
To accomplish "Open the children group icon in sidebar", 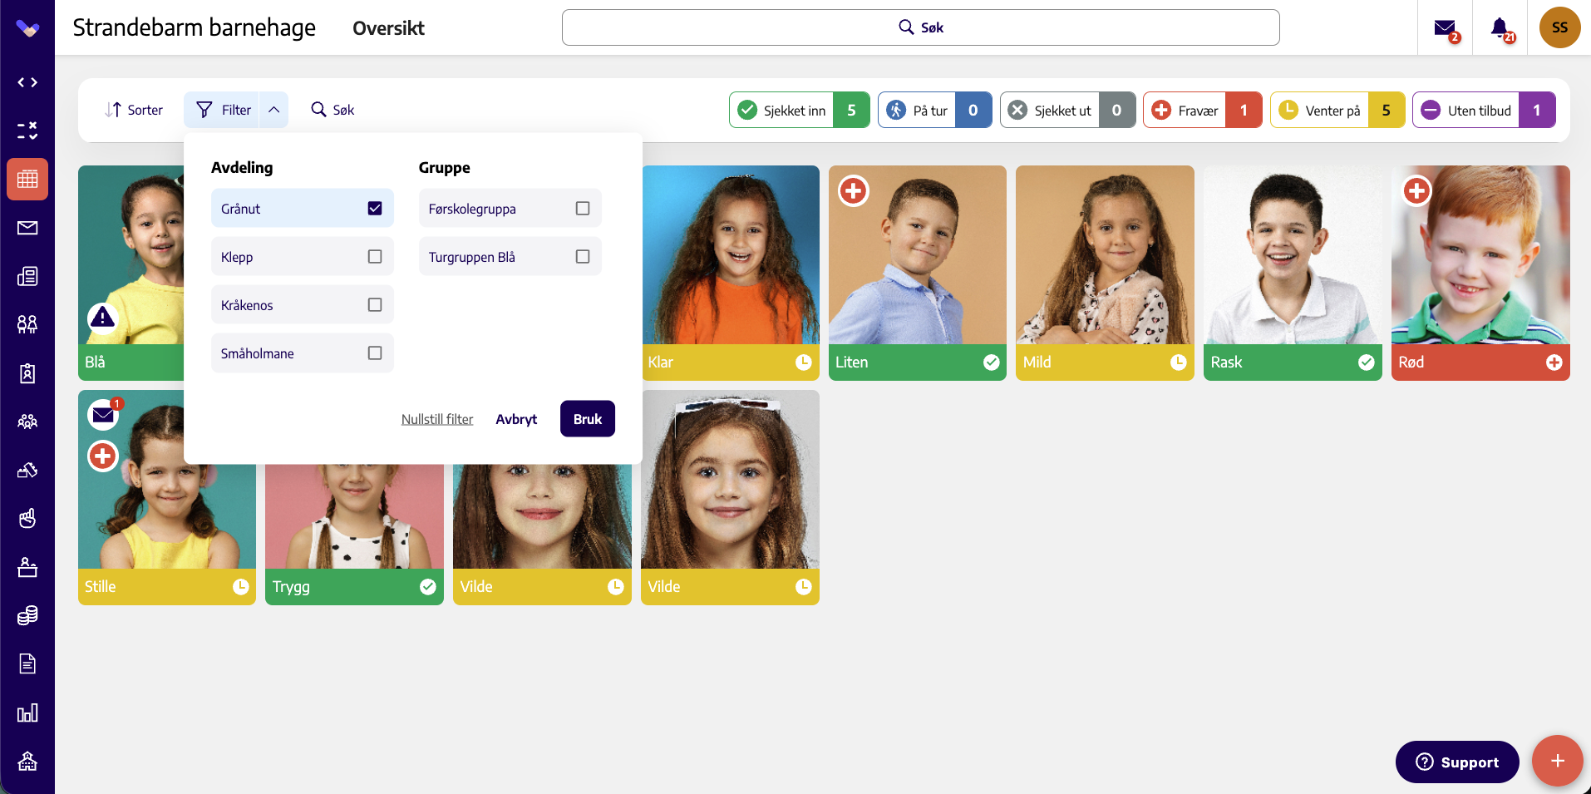I will [27, 324].
